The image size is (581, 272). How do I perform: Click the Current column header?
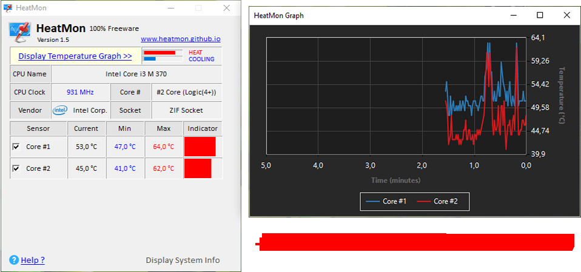pyautogui.click(x=86, y=128)
